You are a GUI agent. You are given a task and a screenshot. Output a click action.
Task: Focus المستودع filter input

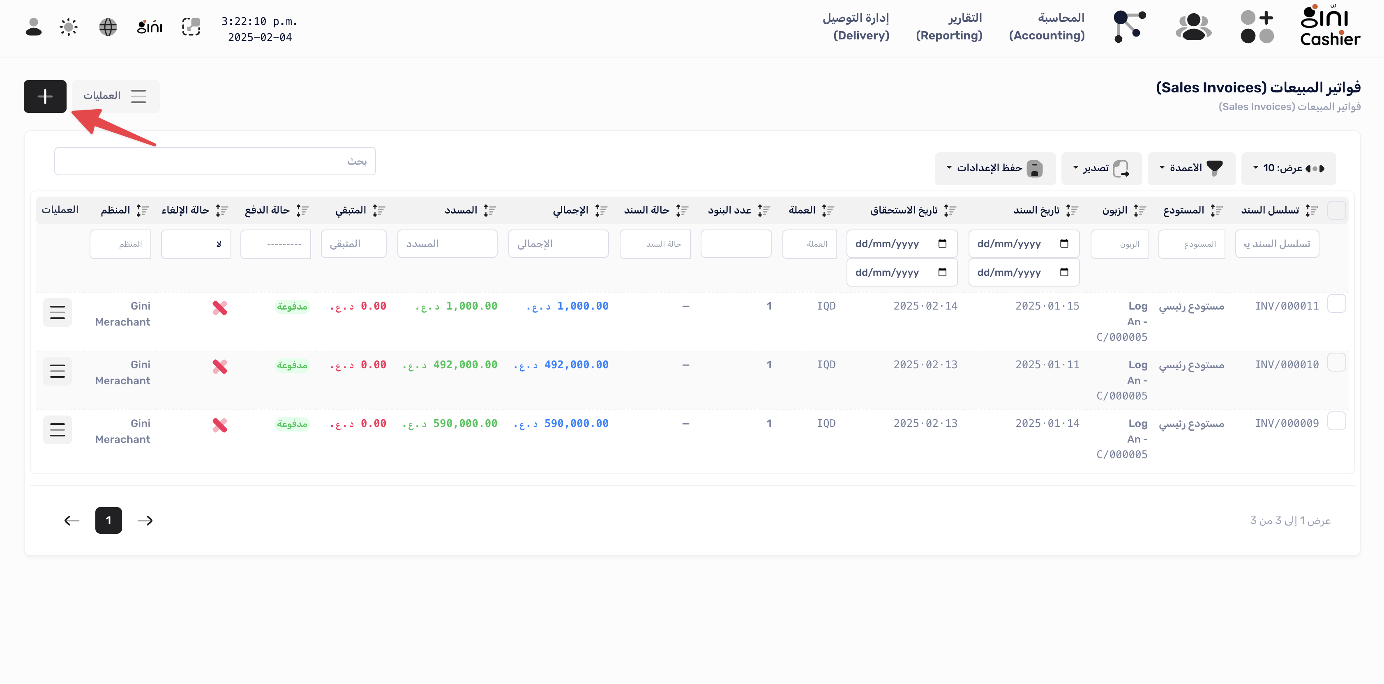1192,244
